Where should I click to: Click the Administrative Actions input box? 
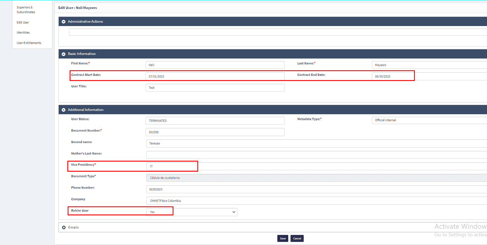pyautogui.click(x=278, y=32)
